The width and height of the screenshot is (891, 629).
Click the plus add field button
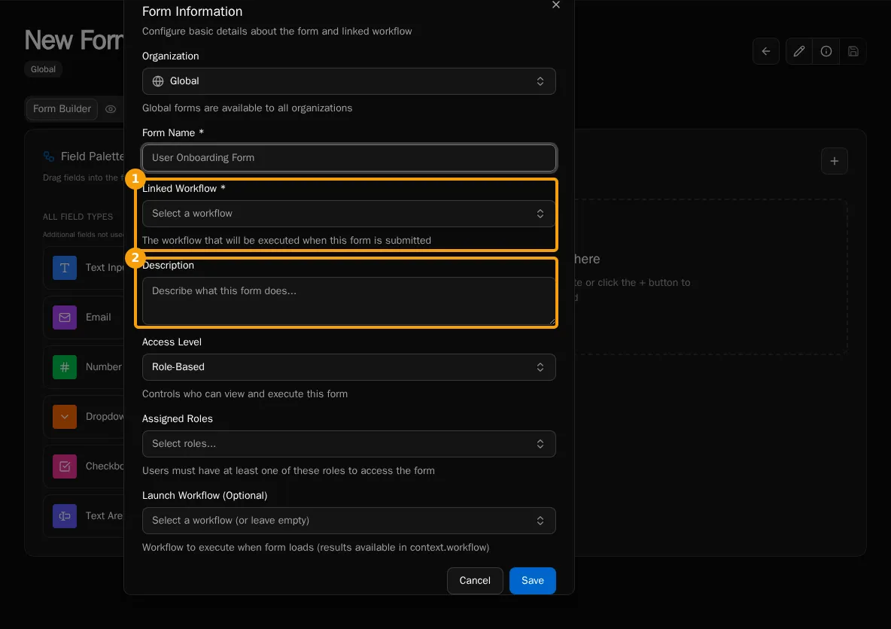tap(834, 161)
